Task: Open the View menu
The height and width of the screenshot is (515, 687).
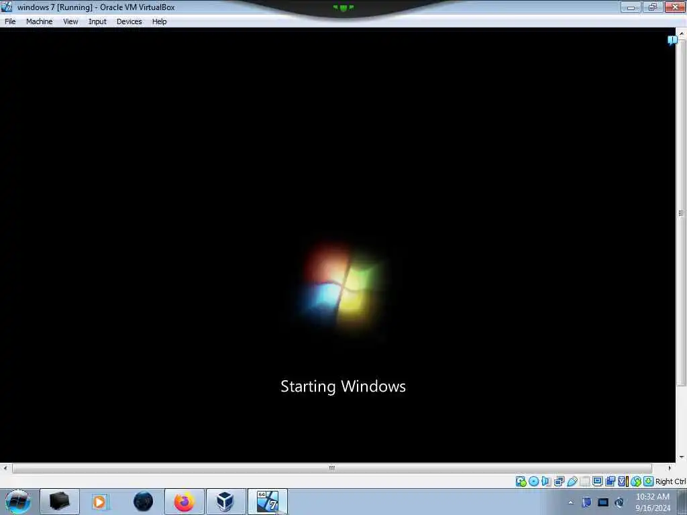Action: point(70,21)
